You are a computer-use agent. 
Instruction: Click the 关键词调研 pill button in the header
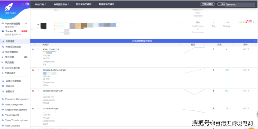click(x=207, y=4)
